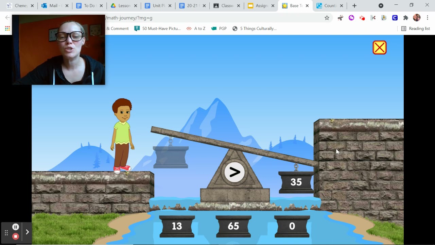Image resolution: width=435 pixels, height=245 pixels.
Task: Bookmark this page with the star icon
Action: pyautogui.click(x=327, y=18)
